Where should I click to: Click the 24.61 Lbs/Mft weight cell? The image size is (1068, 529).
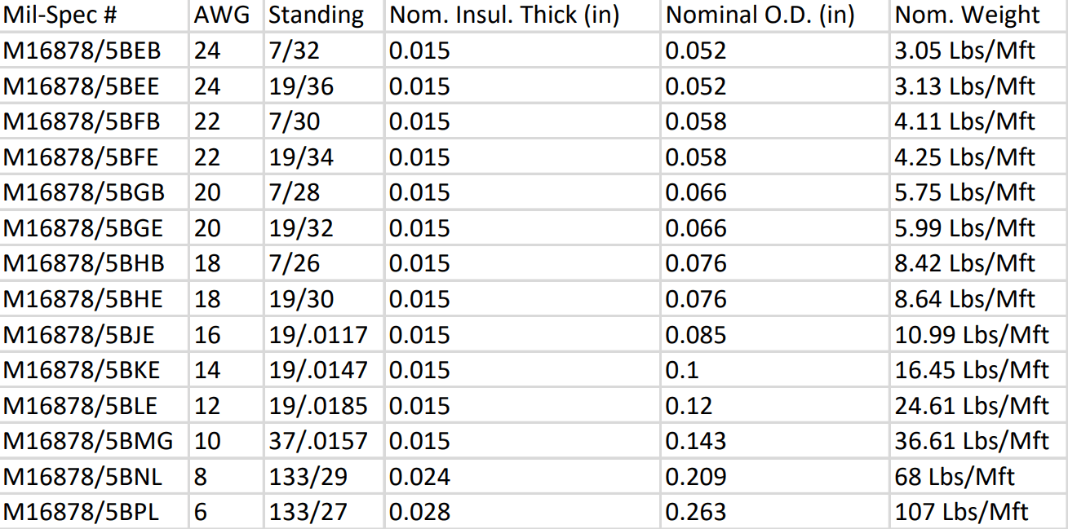(979, 405)
